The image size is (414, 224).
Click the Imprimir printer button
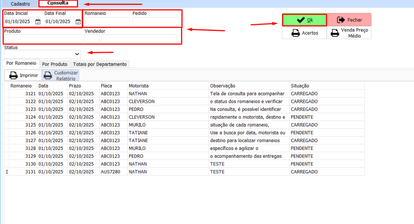[23, 75]
